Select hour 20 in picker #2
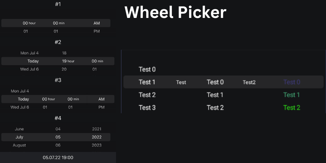 coord(64,69)
